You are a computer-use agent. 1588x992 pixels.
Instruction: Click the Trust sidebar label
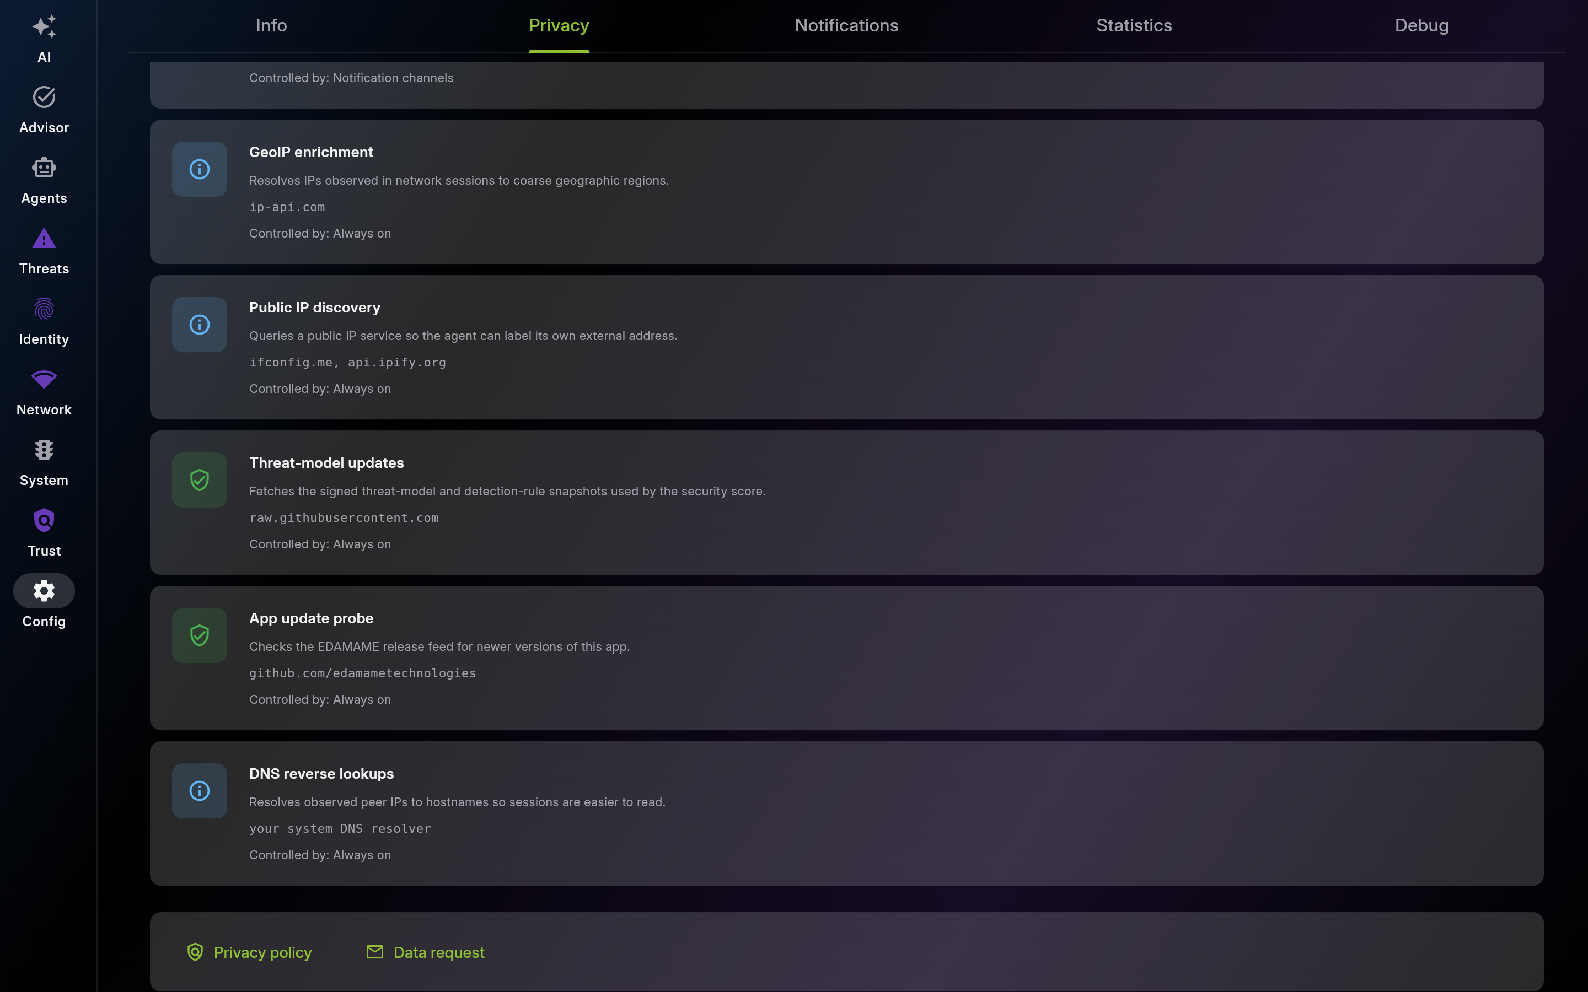[44, 551]
